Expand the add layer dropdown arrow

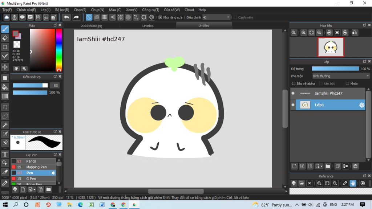322,166
